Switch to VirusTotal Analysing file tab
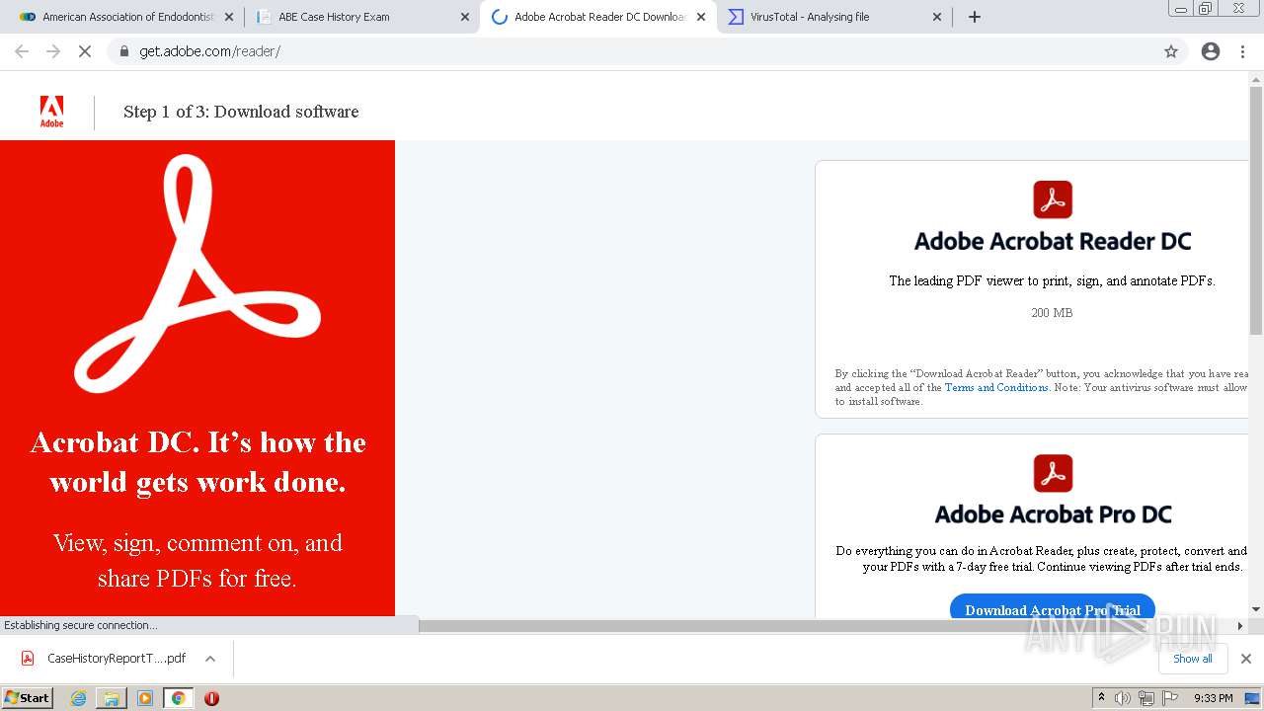This screenshot has height=711, width=1264. tap(834, 17)
